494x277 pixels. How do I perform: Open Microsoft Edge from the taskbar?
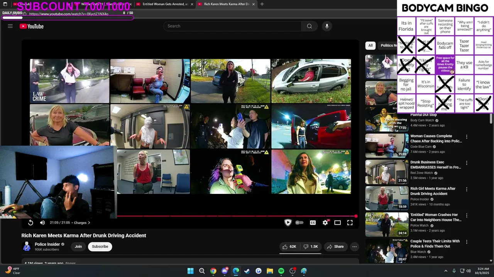click(x=236, y=271)
